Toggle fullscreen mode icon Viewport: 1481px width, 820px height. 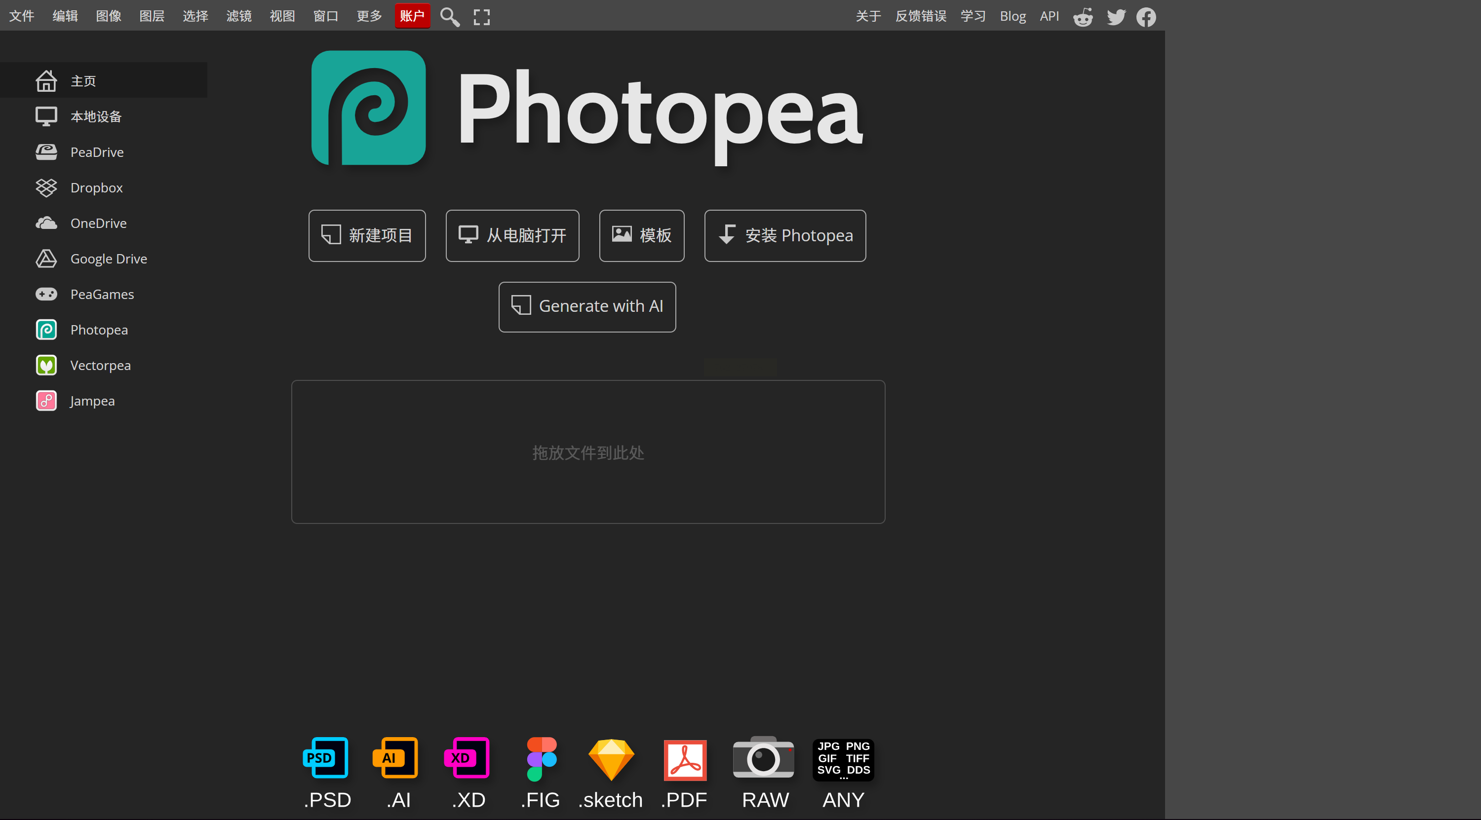pos(481,17)
